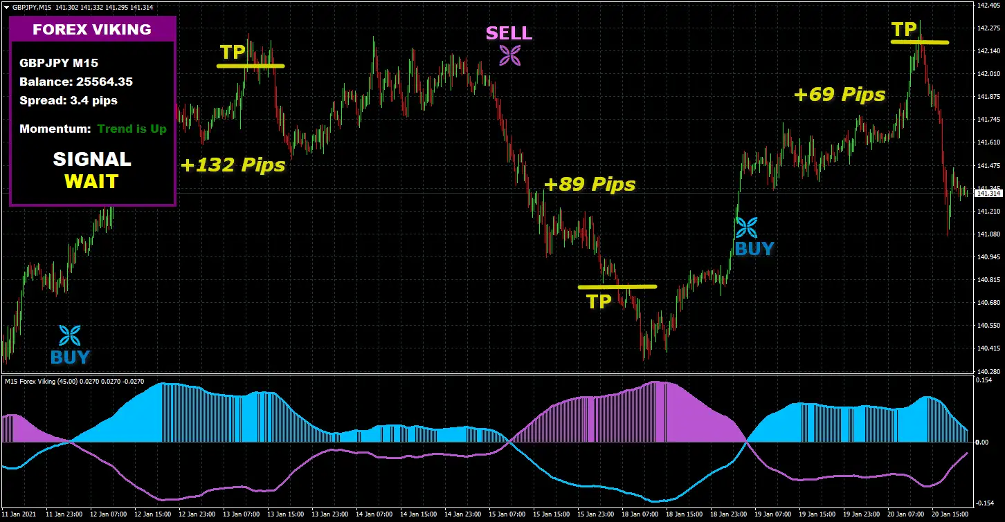Click the SIGNAL WAIT status text
The width and height of the screenshot is (1005, 522).
tap(92, 170)
